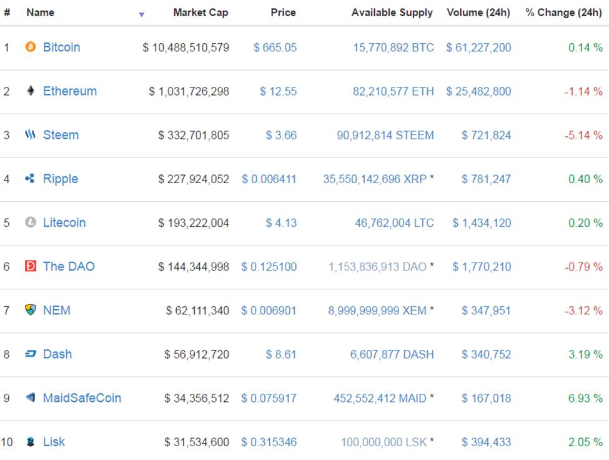Image resolution: width=609 pixels, height=460 pixels.
Task: Sort table by Price column header
Action: click(283, 12)
